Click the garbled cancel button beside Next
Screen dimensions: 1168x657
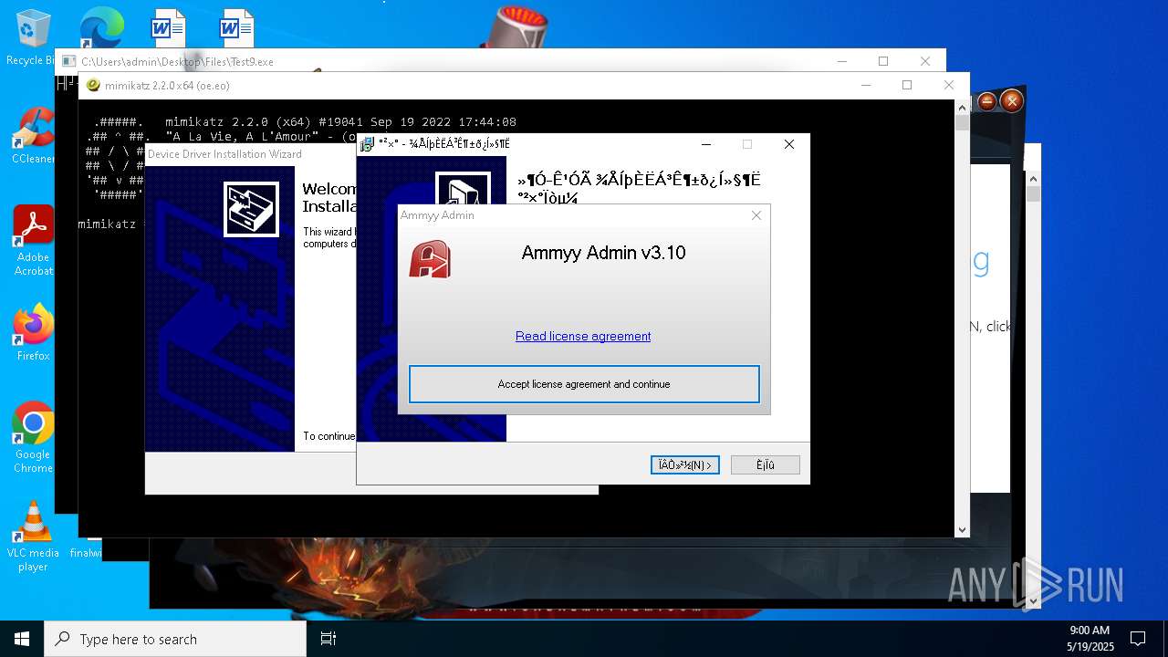point(766,465)
